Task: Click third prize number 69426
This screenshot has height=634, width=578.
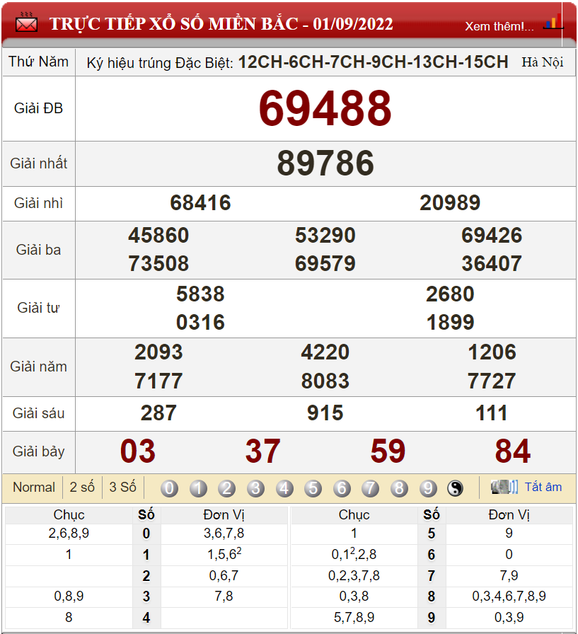Action: (x=492, y=236)
